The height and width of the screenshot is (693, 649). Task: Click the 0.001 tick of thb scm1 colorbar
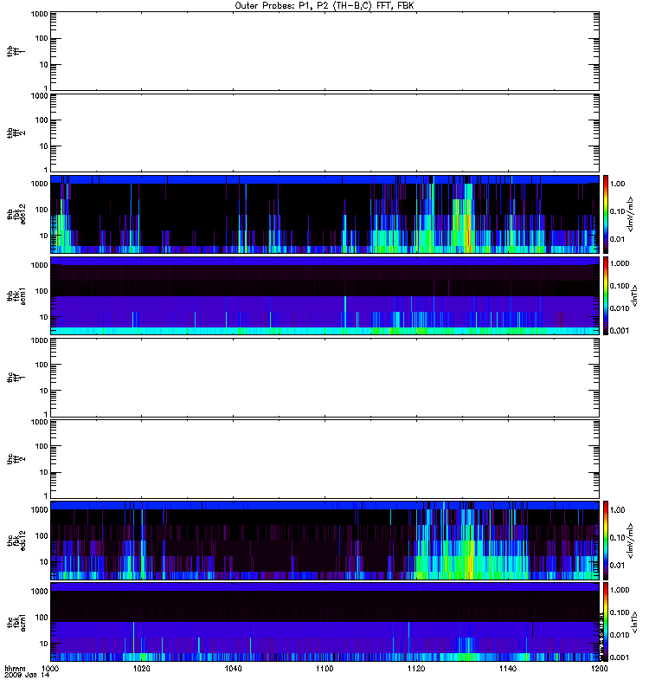620,331
